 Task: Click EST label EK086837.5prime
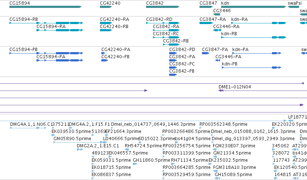point(111,175)
